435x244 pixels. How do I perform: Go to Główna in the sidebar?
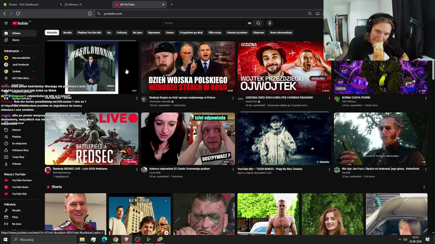coord(19,33)
